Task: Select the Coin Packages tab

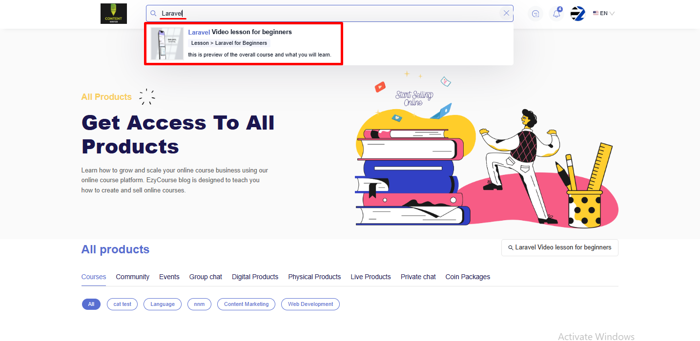Action: 468,277
